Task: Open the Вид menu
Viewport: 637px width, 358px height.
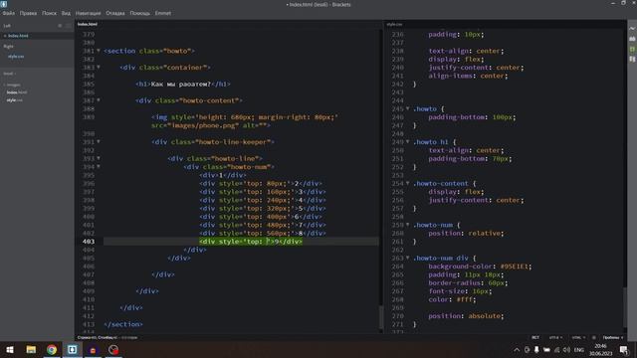Action: tap(66, 13)
